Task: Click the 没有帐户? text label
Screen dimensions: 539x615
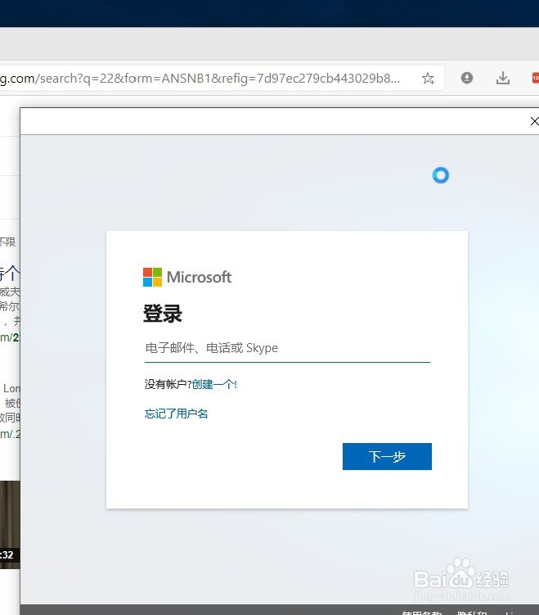Action: pyautogui.click(x=168, y=384)
